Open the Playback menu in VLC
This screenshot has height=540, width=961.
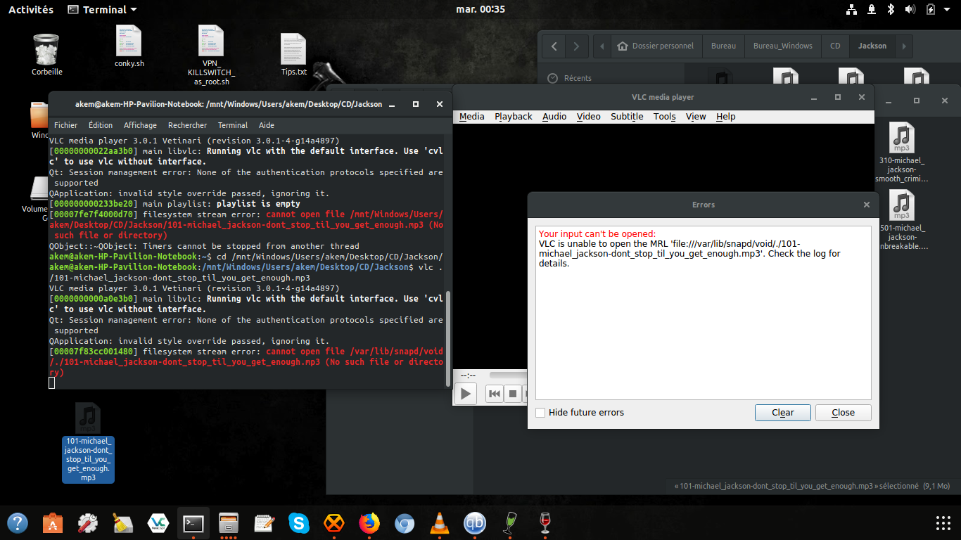pos(513,117)
